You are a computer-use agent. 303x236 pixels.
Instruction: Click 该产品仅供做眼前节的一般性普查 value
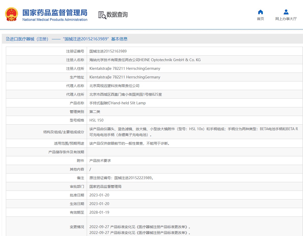[x=130, y=143]
